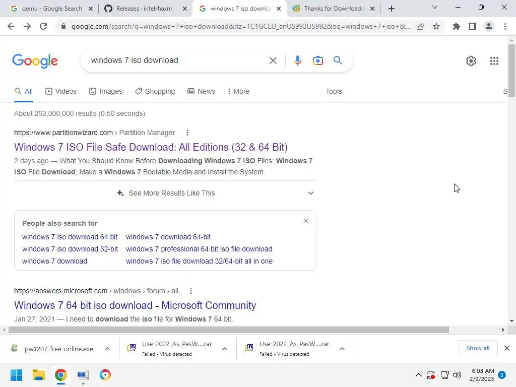The width and height of the screenshot is (516, 387).
Task: Click the Google logo
Action: pyautogui.click(x=35, y=61)
